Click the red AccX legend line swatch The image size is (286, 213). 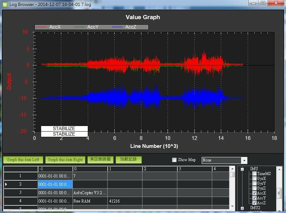pos(41,27)
